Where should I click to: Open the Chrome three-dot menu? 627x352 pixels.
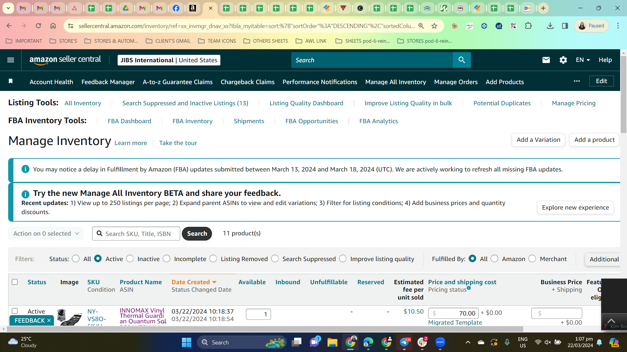(x=618, y=26)
